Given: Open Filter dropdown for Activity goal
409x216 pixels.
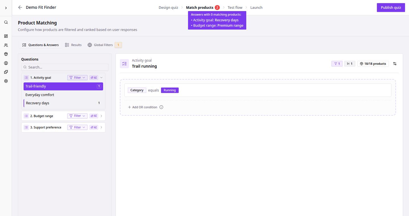Looking at the screenshot, I should pyautogui.click(x=77, y=78).
